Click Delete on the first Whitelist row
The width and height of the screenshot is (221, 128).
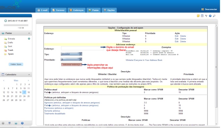pyautogui.click(x=183, y=36)
